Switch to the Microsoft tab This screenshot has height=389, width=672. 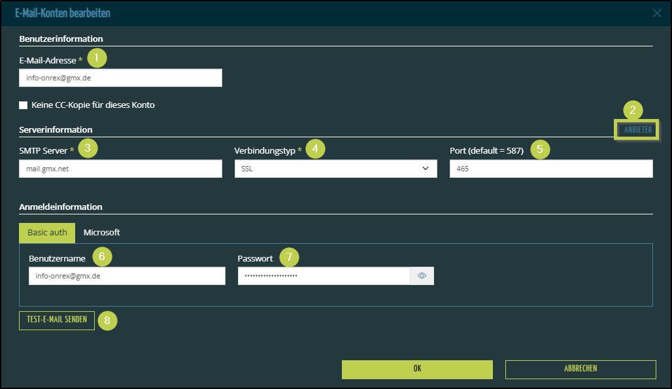pyautogui.click(x=101, y=233)
